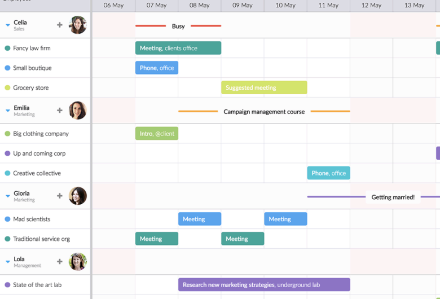Click the Emilia employee name
This screenshot has height=299, width=440.
(x=21, y=108)
